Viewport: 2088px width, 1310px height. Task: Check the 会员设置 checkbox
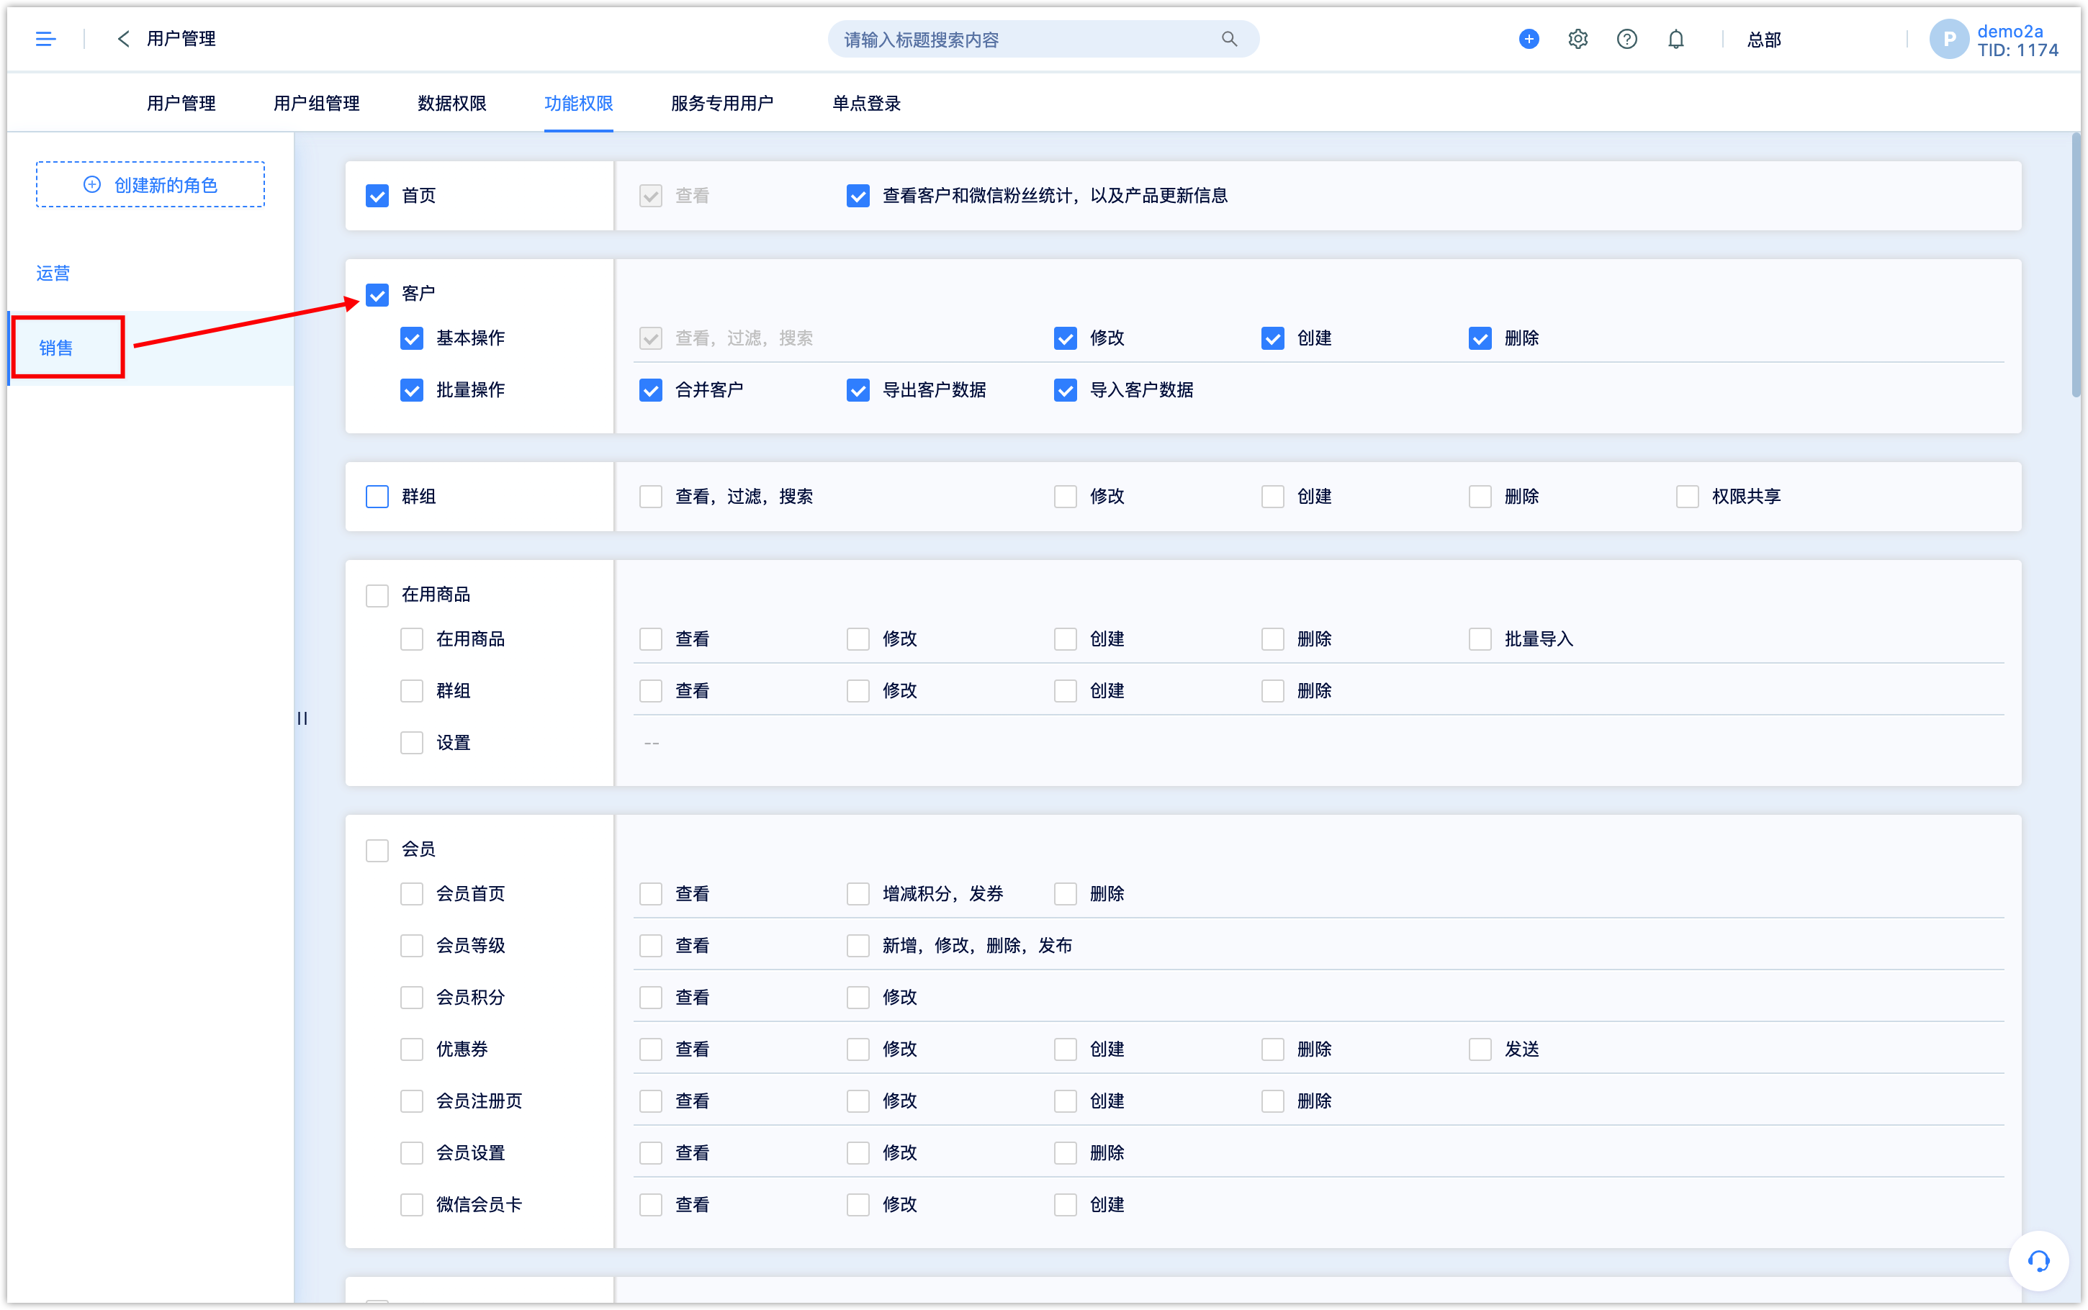412,1153
